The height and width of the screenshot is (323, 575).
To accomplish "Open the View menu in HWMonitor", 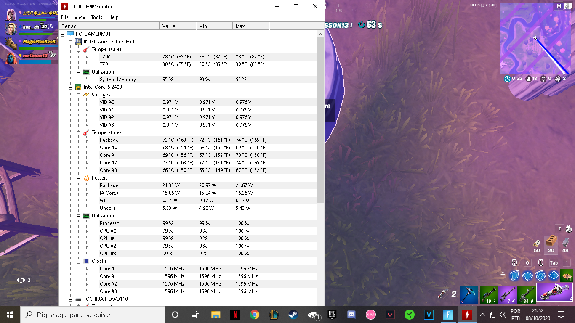I will [80, 17].
